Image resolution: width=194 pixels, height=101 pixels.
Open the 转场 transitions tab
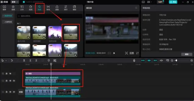[x=48, y=8]
